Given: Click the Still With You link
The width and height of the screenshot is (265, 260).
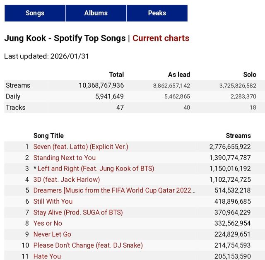Looking at the screenshot, I should pos(53,202).
